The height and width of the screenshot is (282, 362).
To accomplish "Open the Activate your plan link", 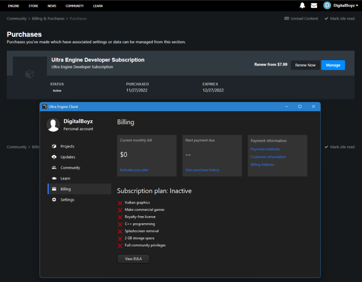I will [134, 170].
